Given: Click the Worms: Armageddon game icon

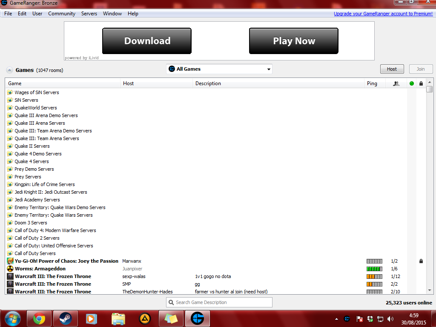Looking at the screenshot, I should pyautogui.click(x=10, y=269).
